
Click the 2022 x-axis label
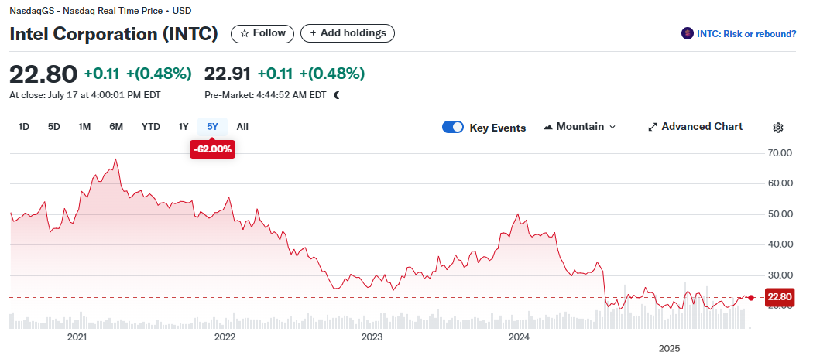pos(225,338)
